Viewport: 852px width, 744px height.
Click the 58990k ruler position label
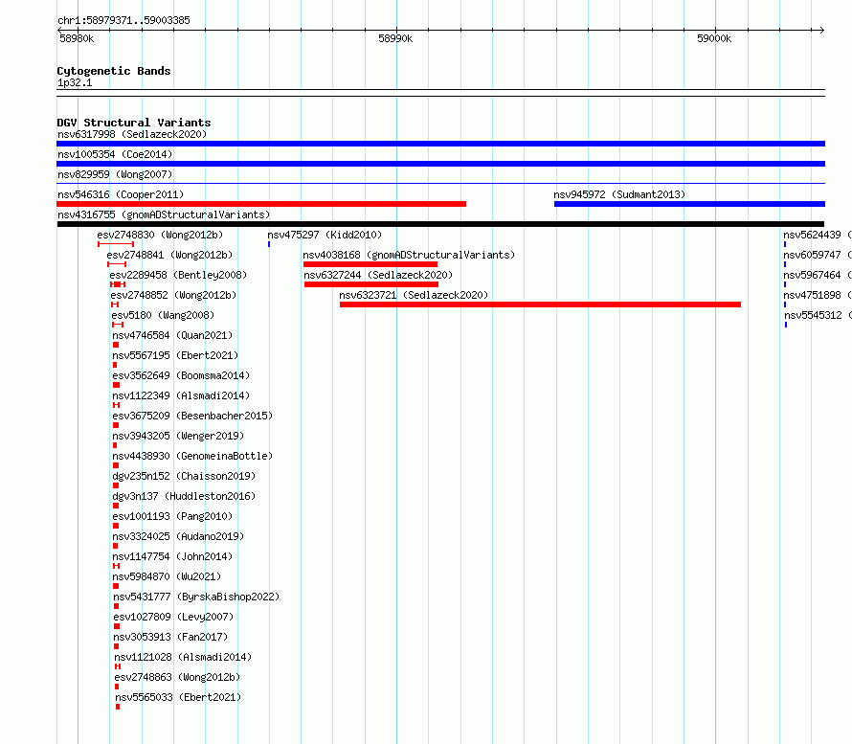[x=395, y=38]
